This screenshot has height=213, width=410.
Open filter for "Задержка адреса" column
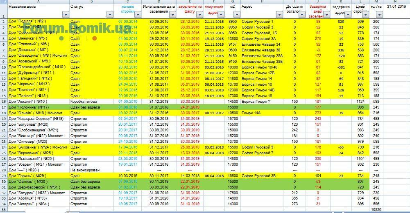click(347, 15)
